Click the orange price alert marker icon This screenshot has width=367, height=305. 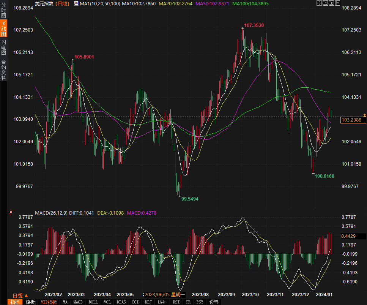[x=364, y=115]
